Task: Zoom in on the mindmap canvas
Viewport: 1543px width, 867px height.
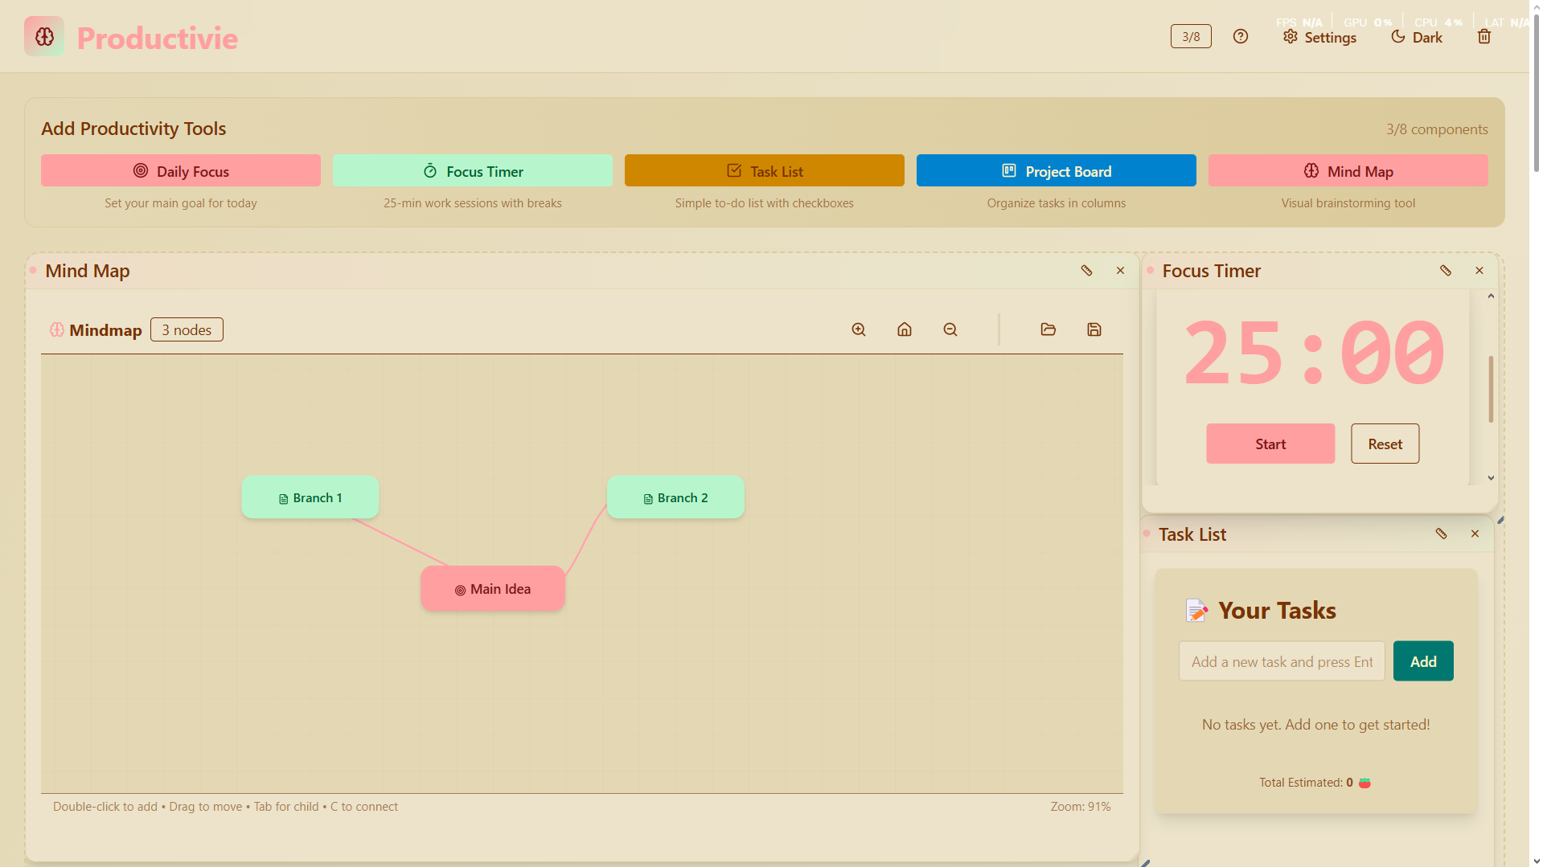Action: point(859,329)
